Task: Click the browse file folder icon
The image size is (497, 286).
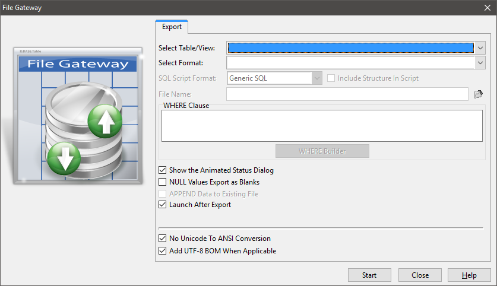Action: click(479, 94)
